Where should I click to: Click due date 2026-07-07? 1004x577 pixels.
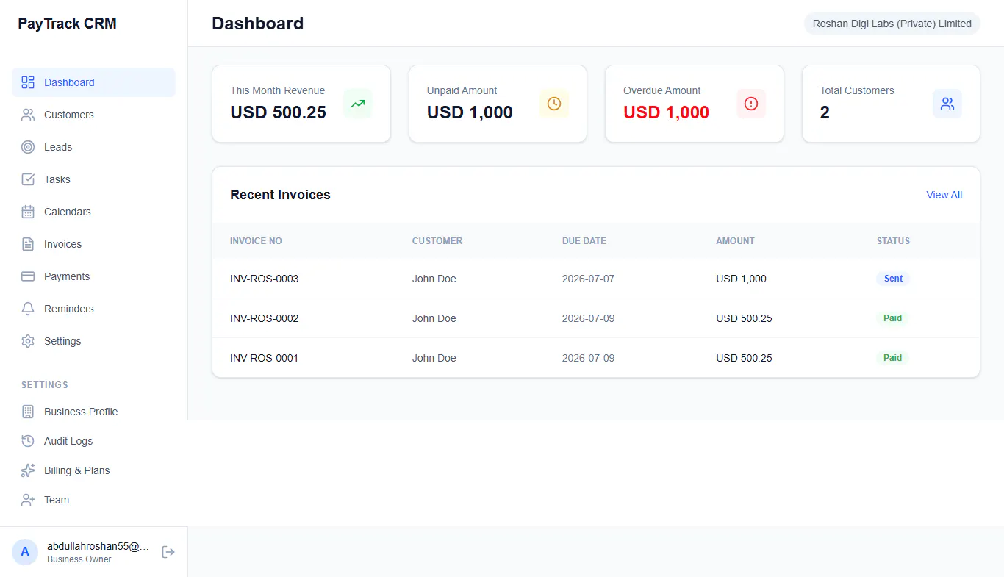[x=588, y=279]
